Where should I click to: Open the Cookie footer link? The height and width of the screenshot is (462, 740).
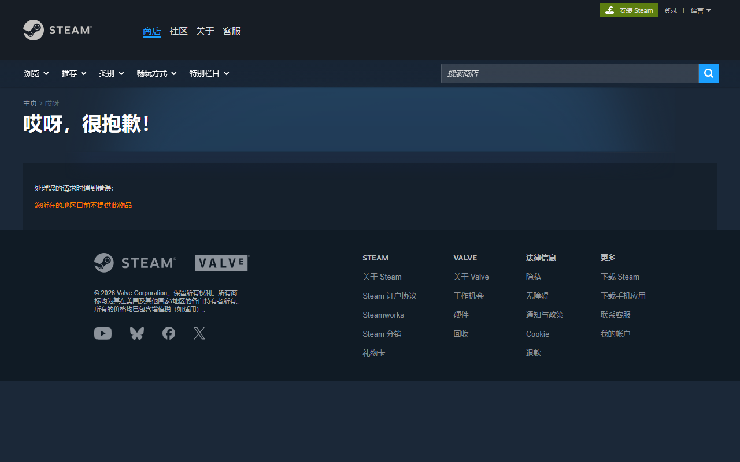click(x=538, y=334)
